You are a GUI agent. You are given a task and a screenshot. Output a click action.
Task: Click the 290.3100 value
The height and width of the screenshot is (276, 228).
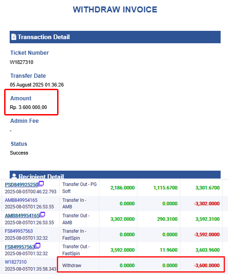click(167, 219)
